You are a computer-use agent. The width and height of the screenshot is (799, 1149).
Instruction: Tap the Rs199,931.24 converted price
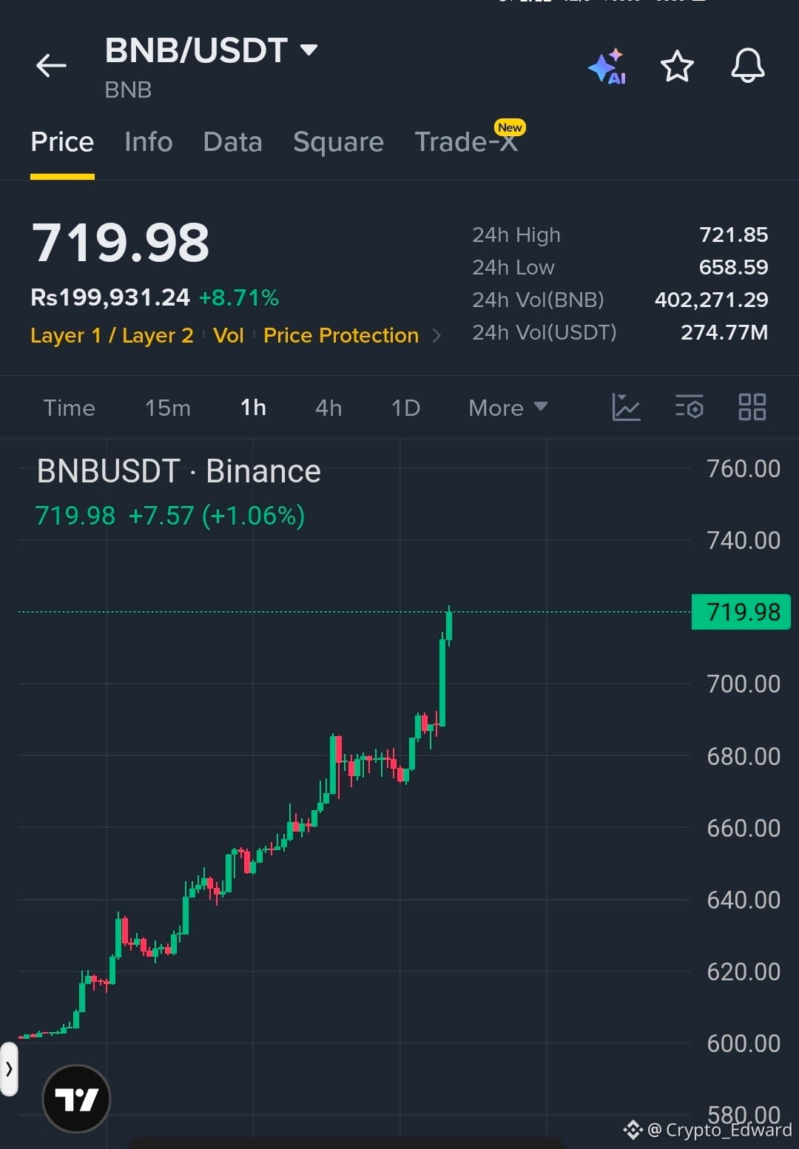(x=110, y=297)
